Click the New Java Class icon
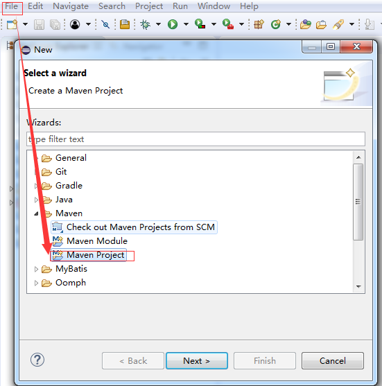This screenshot has height=386, width=382. pyautogui.click(x=276, y=24)
